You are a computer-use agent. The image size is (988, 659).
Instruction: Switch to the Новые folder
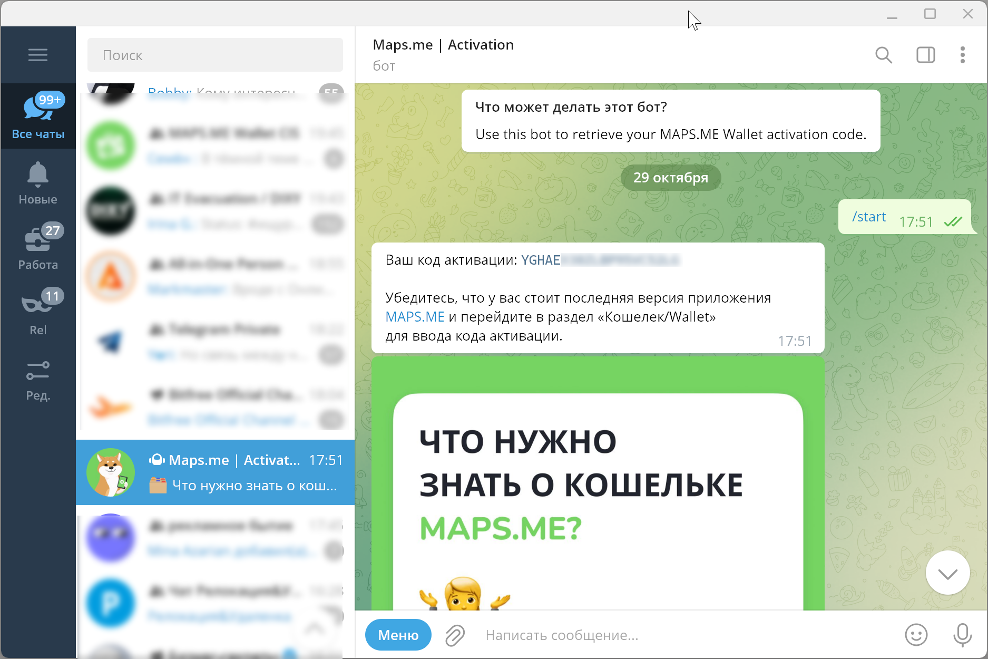click(38, 182)
